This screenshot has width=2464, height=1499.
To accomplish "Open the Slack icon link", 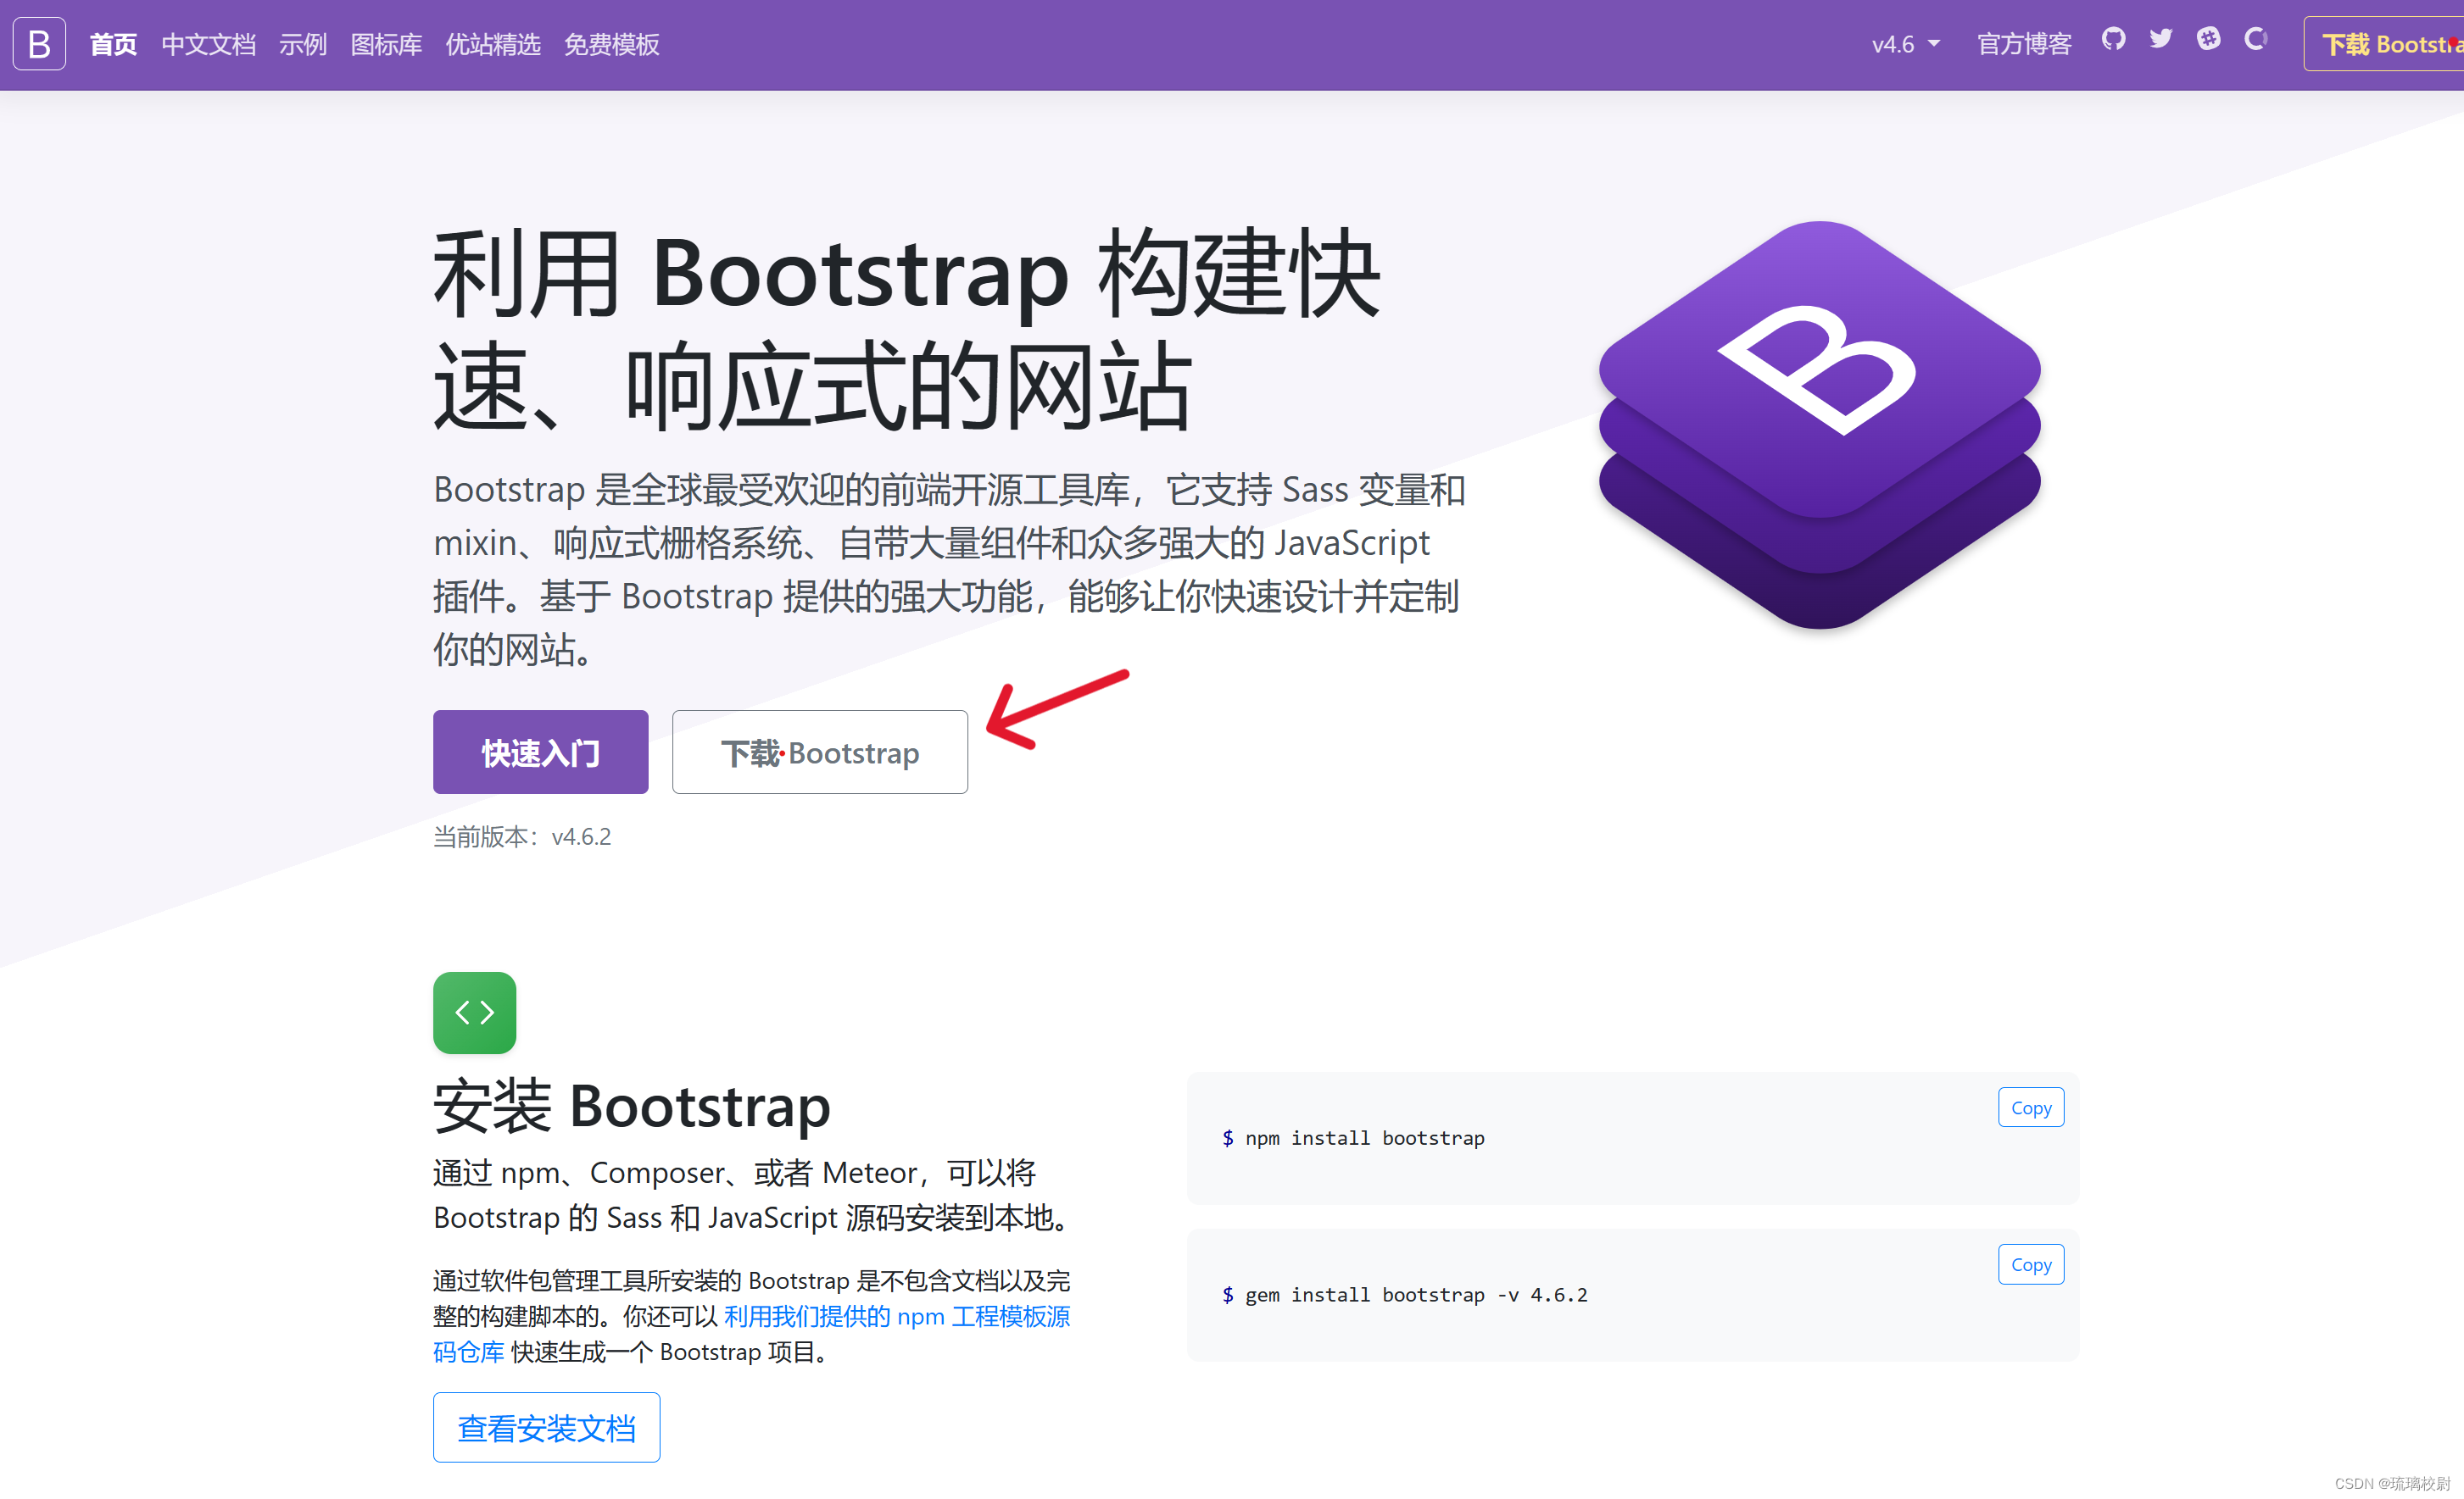I will 2208,40.
